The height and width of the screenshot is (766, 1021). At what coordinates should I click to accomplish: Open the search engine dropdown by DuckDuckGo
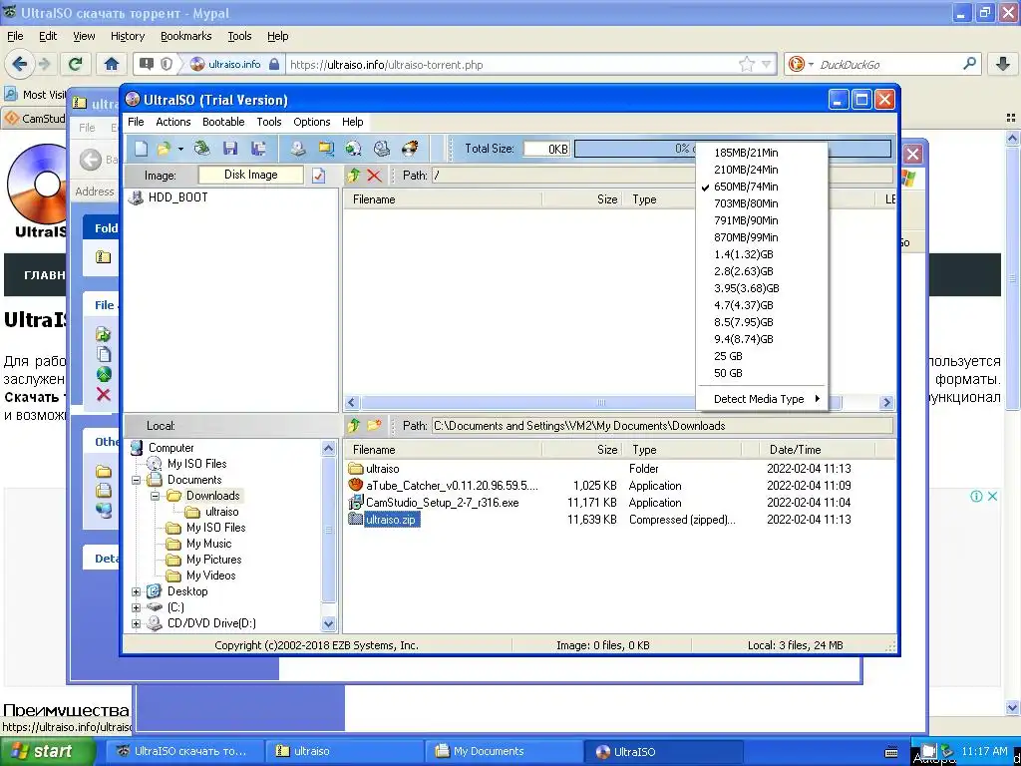(x=811, y=64)
